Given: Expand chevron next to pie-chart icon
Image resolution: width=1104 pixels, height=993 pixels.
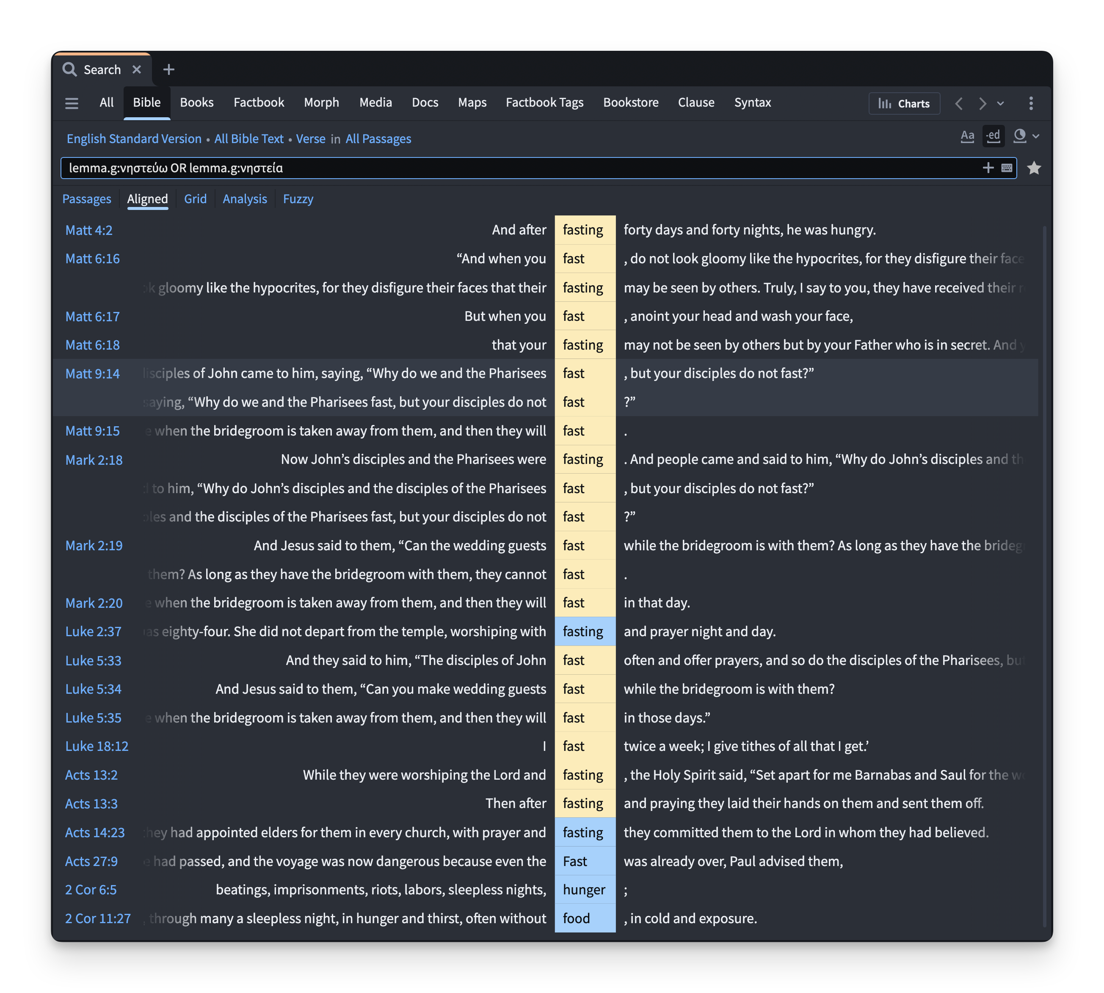Looking at the screenshot, I should (x=1036, y=136).
